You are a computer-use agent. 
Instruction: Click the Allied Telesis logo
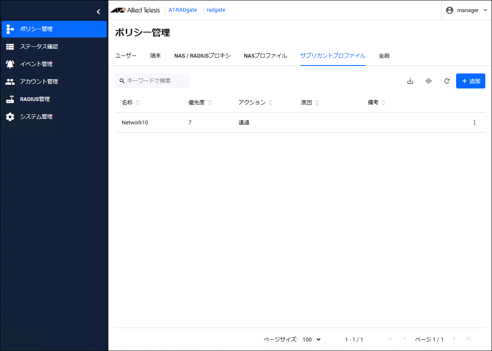[135, 10]
